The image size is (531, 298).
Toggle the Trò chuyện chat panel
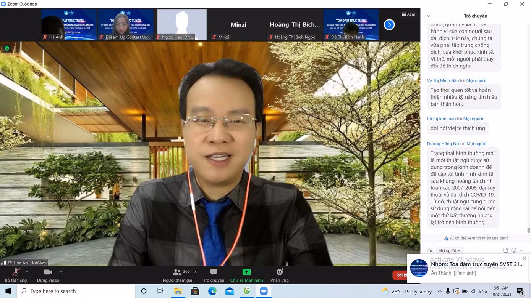[x=214, y=275]
